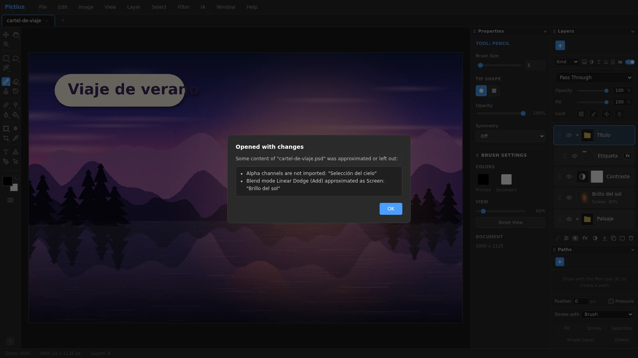Select the Lasso tool

tap(16, 58)
